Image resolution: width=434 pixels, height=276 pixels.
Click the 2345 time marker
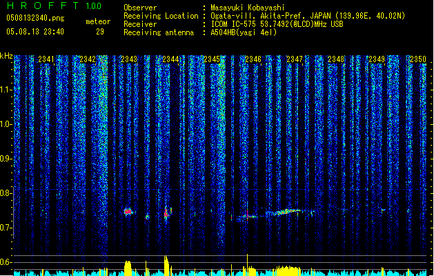point(212,59)
